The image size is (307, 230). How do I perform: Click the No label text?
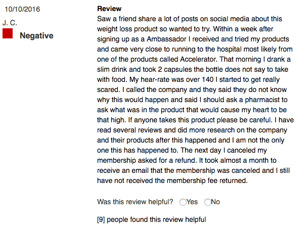(215, 202)
